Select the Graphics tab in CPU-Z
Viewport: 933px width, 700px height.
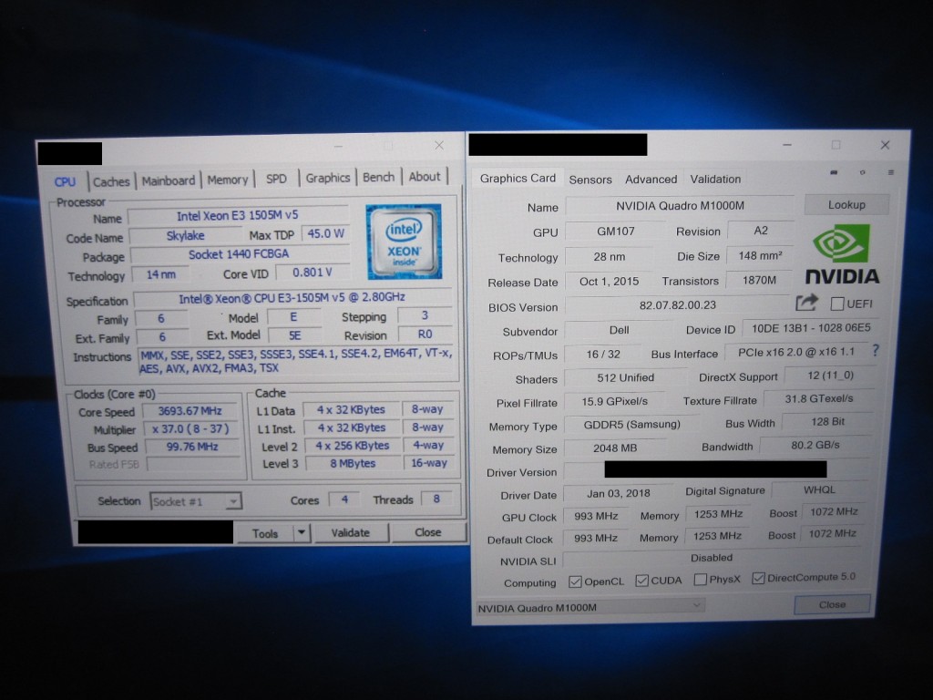pyautogui.click(x=328, y=178)
